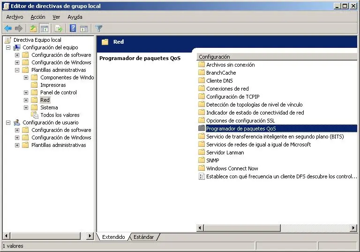Click the Cliente DNS folder icon
The width and height of the screenshot is (360, 252).
click(202, 80)
